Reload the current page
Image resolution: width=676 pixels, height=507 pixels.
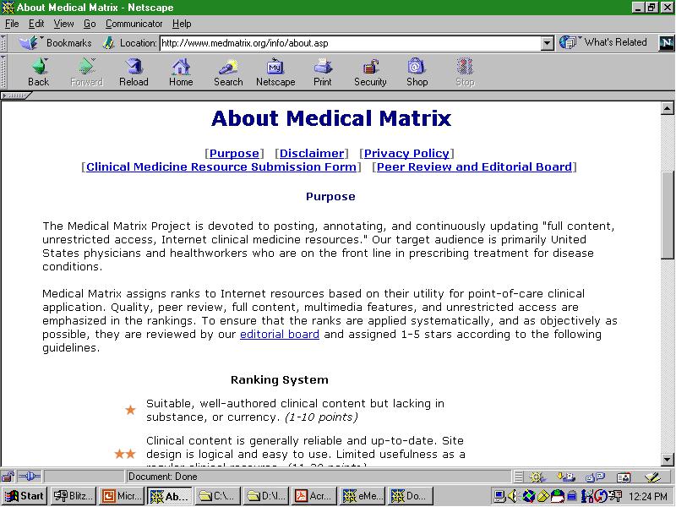tap(134, 73)
